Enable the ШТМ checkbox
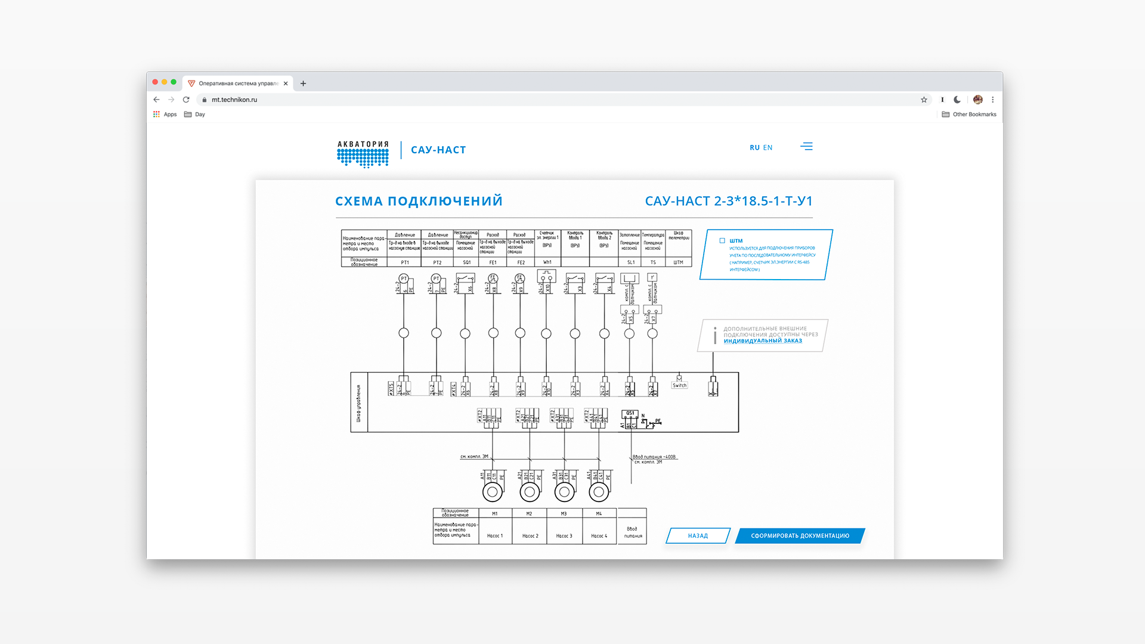The height and width of the screenshot is (644, 1145). point(722,241)
